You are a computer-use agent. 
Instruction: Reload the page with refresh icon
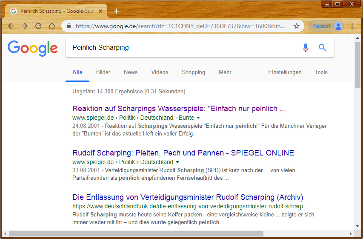pyautogui.click(x=38, y=26)
